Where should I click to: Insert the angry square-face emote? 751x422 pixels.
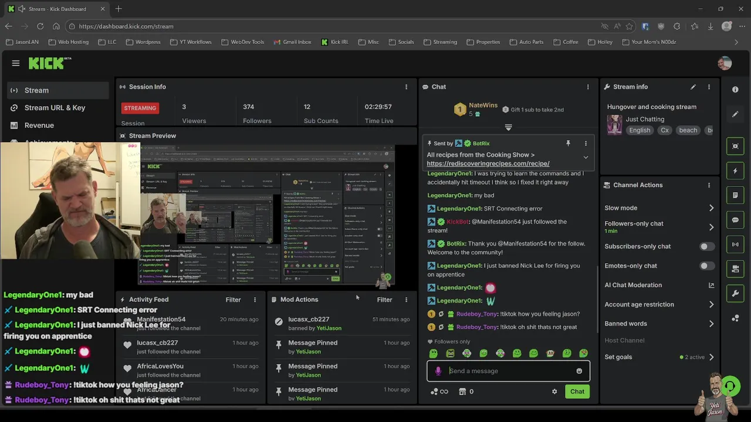click(x=450, y=353)
